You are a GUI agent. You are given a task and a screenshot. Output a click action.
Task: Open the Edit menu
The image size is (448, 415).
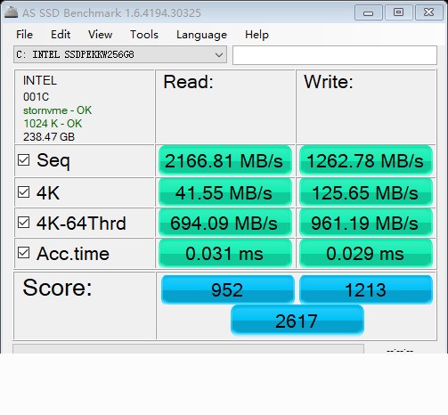[61, 35]
